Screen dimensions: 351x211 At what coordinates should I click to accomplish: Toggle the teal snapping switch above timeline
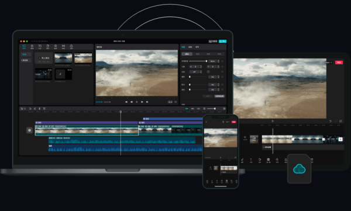point(187,109)
